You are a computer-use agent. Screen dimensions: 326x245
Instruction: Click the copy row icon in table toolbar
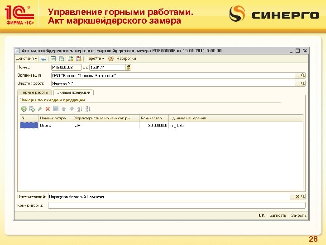pos(32,109)
